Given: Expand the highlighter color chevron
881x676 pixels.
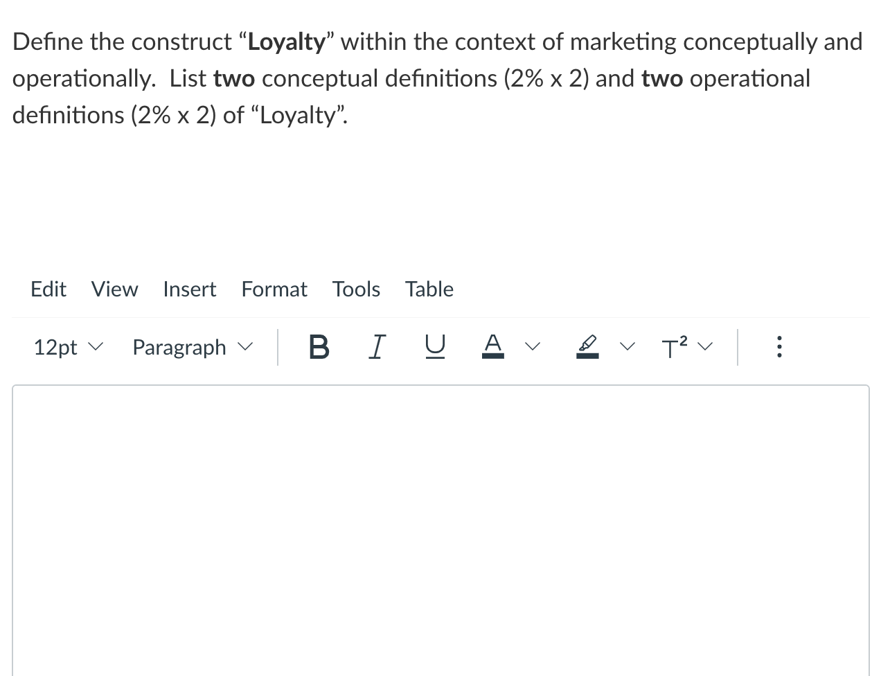Looking at the screenshot, I should [628, 347].
